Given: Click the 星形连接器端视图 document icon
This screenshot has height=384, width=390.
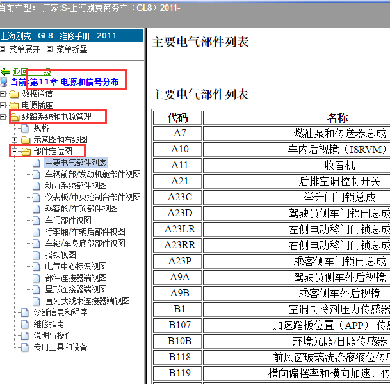Looking at the screenshot, I should coord(37,289).
